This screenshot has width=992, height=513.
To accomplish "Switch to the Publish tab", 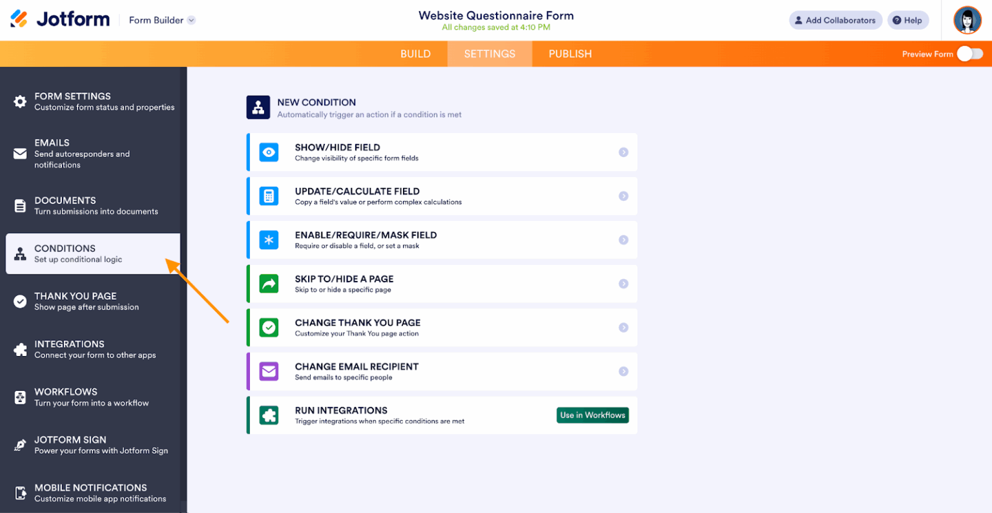I will point(570,54).
